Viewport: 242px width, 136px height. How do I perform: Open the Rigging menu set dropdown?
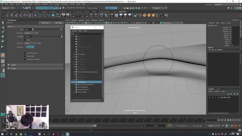(8, 8)
